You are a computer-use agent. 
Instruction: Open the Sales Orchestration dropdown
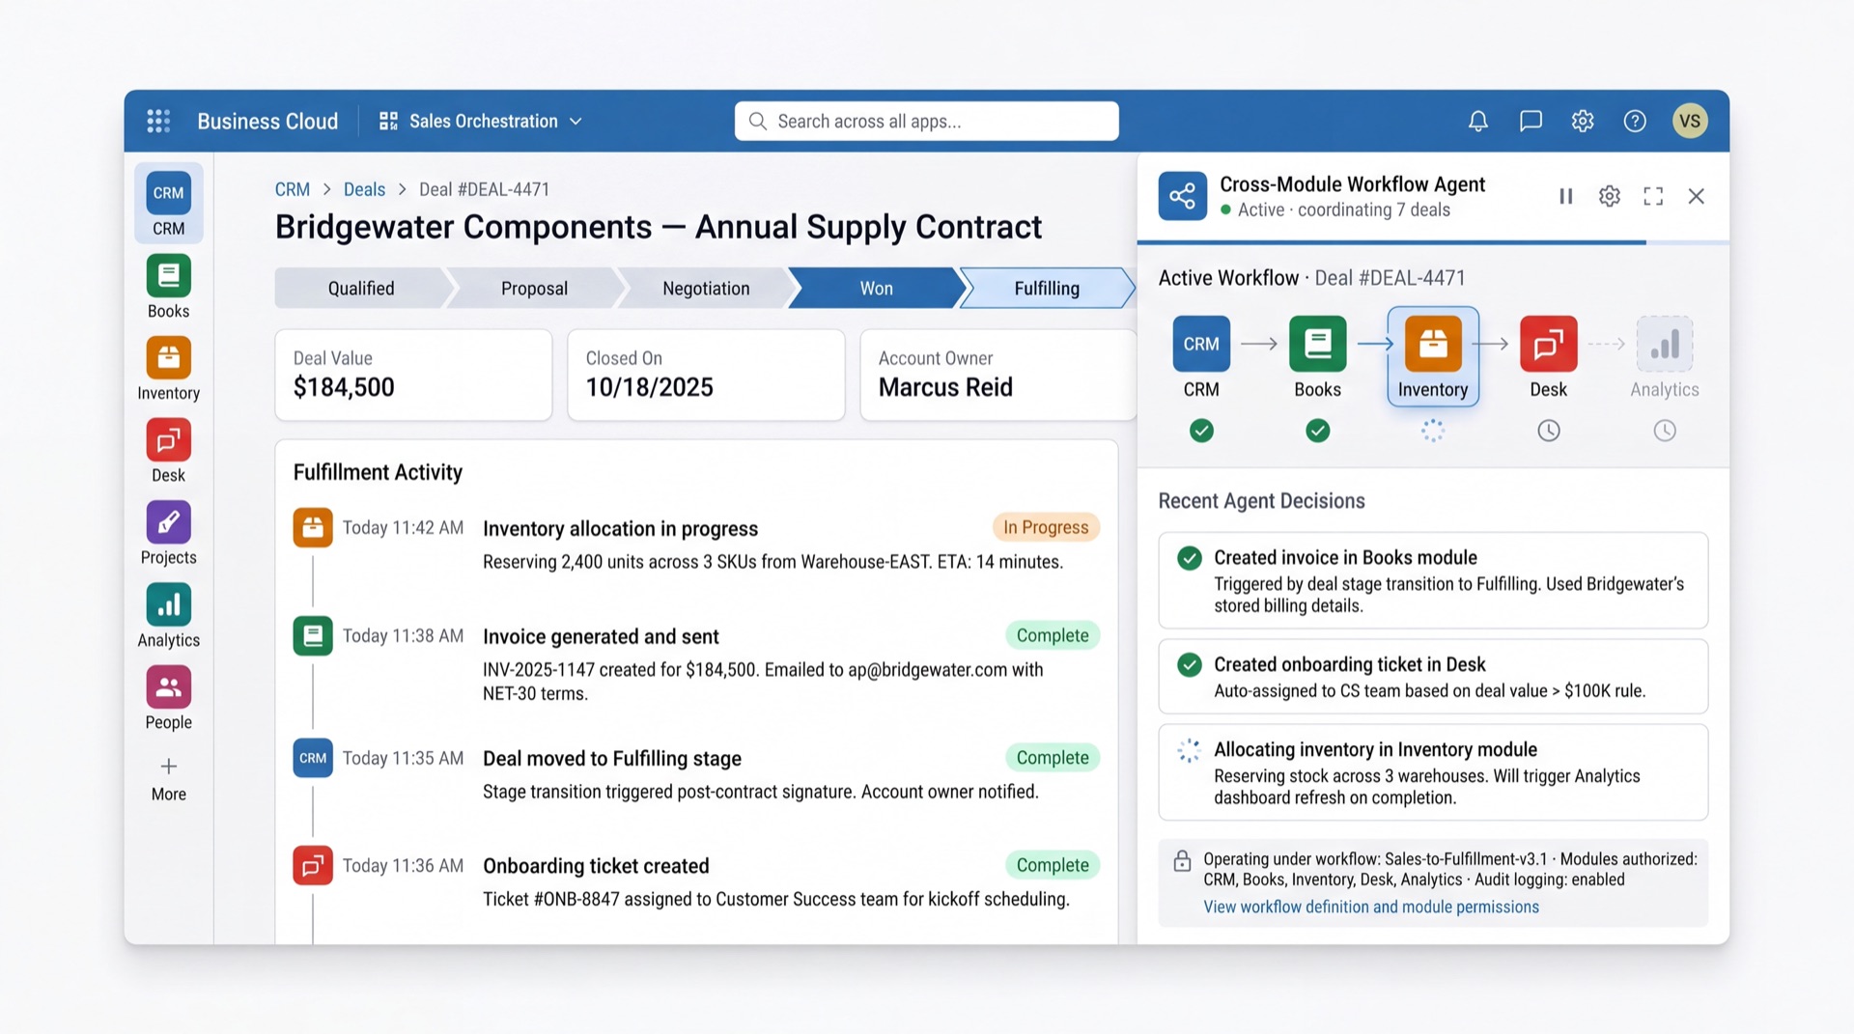pos(481,121)
